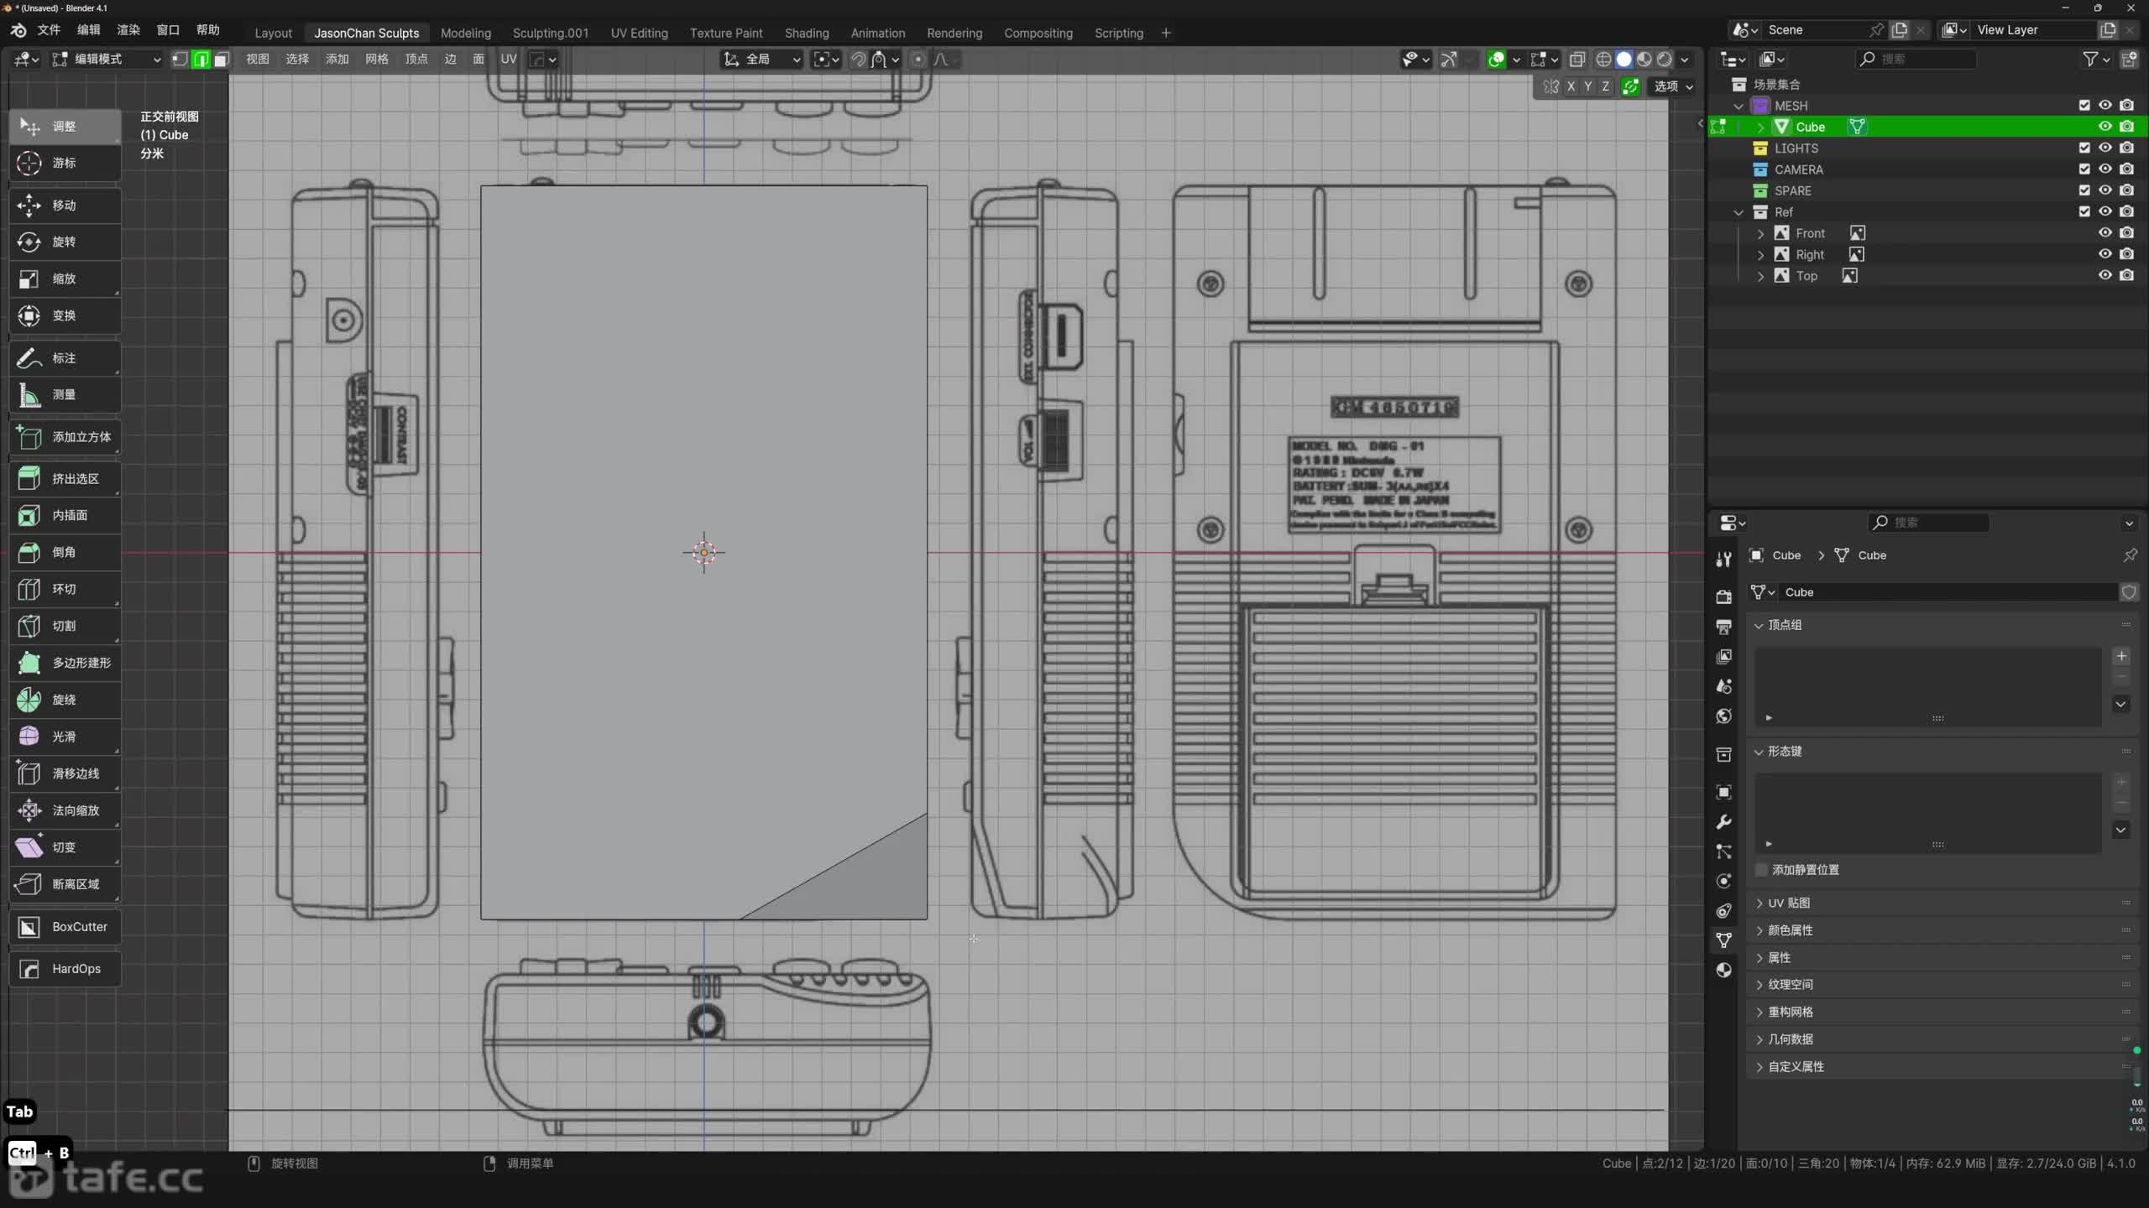Select the 光滑 (Smooth) tool
The width and height of the screenshot is (2149, 1208).
point(65,737)
